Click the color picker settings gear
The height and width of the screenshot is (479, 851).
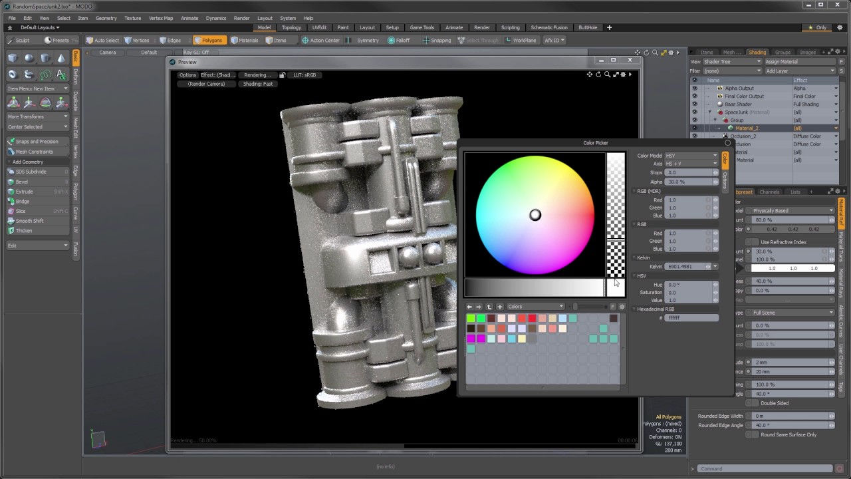tap(622, 307)
